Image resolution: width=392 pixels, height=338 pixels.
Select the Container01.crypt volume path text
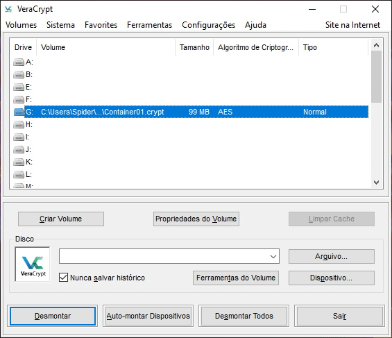pyautogui.click(x=103, y=112)
